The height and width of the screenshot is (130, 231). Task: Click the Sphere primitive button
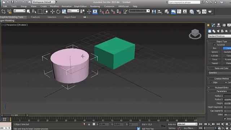point(214,52)
